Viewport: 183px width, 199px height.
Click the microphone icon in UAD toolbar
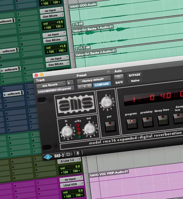pyautogui.click(x=78, y=153)
